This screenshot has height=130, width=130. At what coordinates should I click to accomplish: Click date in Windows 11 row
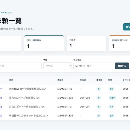coord(126,89)
